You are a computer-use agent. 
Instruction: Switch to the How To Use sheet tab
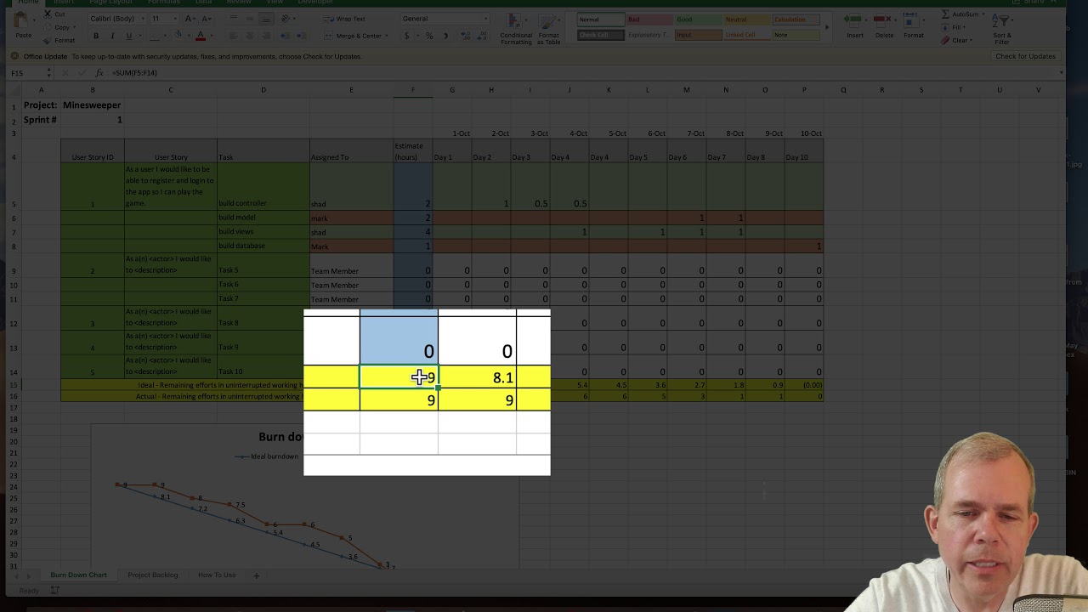[217, 575]
